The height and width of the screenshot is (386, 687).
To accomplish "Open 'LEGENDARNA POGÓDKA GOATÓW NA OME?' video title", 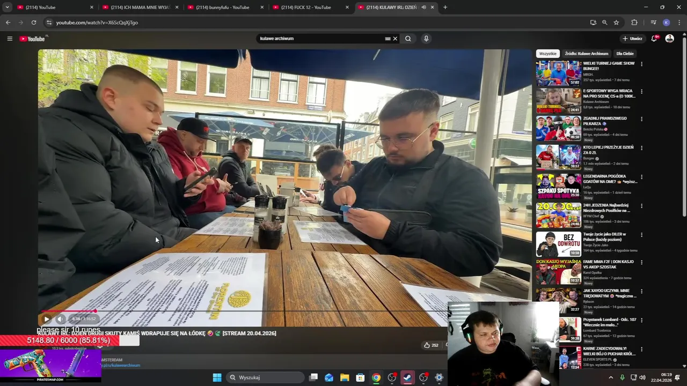I will coord(610,179).
